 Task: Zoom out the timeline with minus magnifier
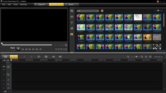coord(128,57)
